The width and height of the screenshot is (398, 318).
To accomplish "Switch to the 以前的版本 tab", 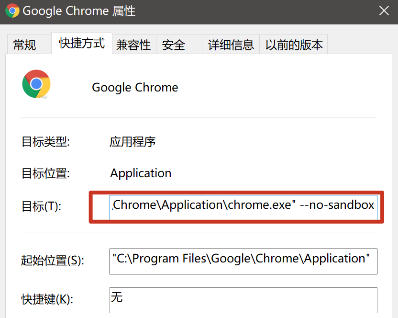I will 293,45.
